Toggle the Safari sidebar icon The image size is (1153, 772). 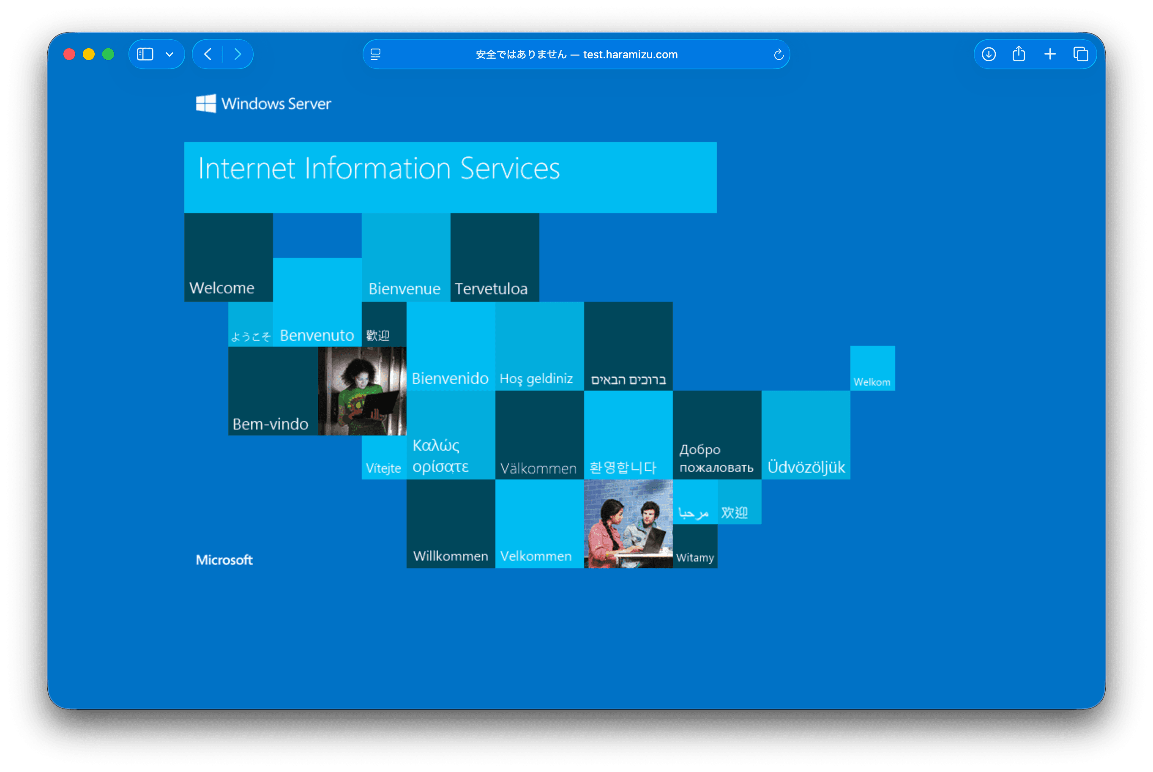[145, 54]
